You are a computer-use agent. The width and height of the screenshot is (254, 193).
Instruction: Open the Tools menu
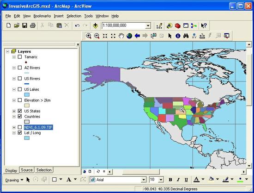pos(88,16)
